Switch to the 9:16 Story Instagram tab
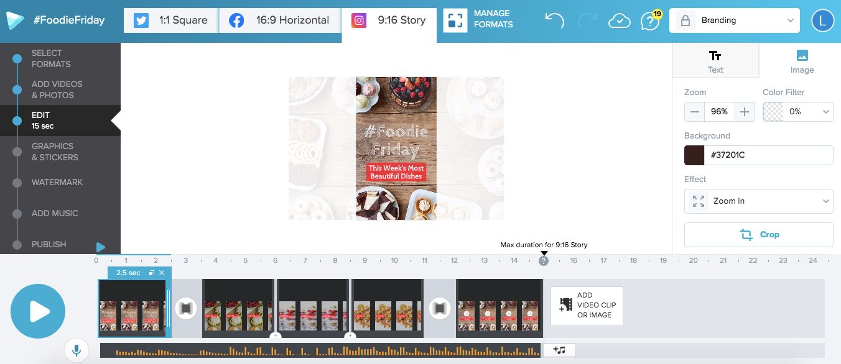Viewport: 841px width, 364px height. click(389, 20)
